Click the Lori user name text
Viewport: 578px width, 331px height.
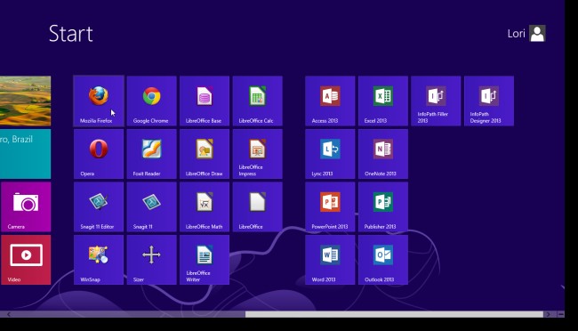pos(516,34)
